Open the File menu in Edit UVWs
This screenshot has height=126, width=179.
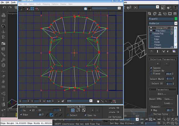pyautogui.click(x=20, y=4)
